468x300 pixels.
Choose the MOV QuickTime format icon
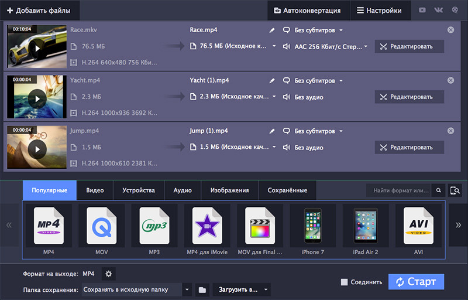coord(102,226)
